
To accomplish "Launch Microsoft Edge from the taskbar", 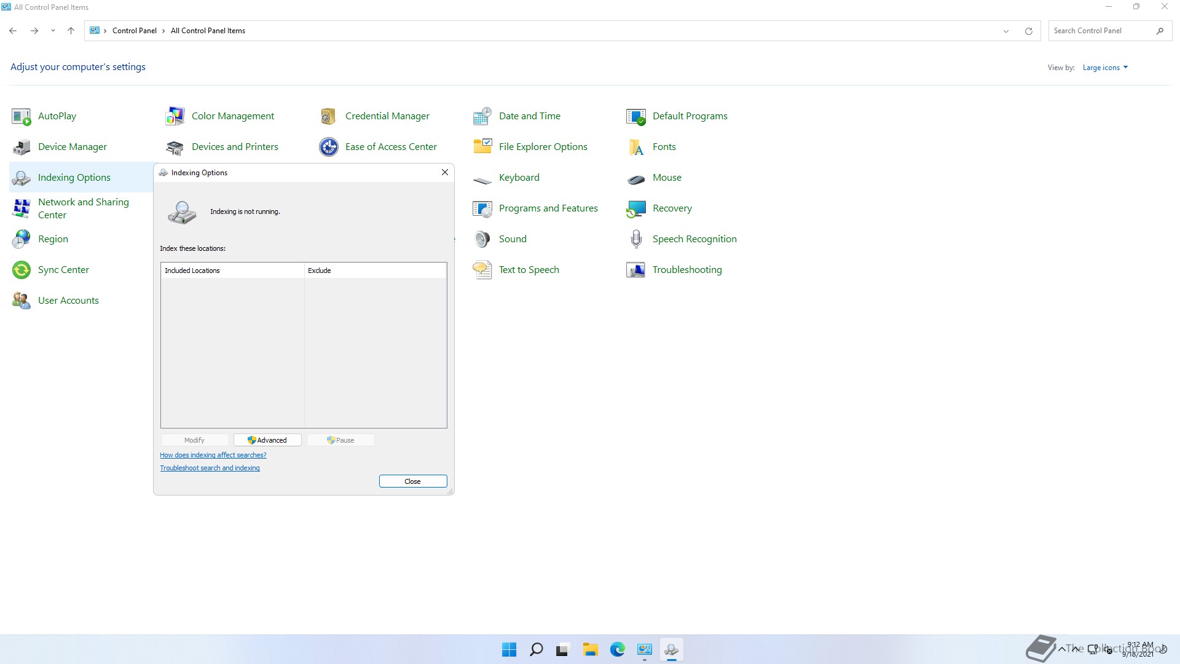I will [617, 649].
